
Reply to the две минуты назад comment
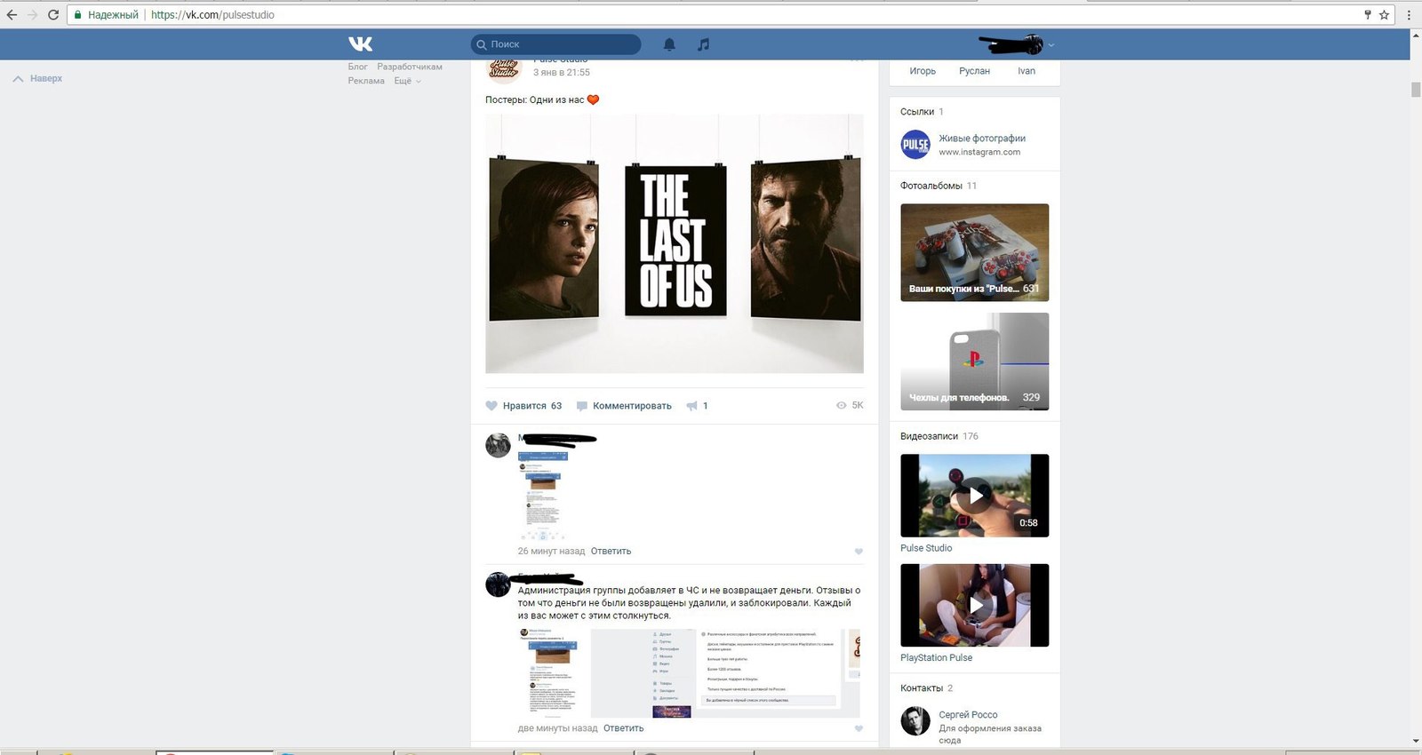(623, 728)
